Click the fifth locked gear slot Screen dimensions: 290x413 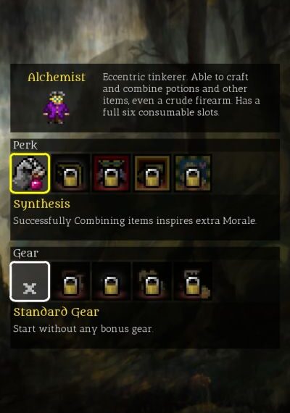193,281
